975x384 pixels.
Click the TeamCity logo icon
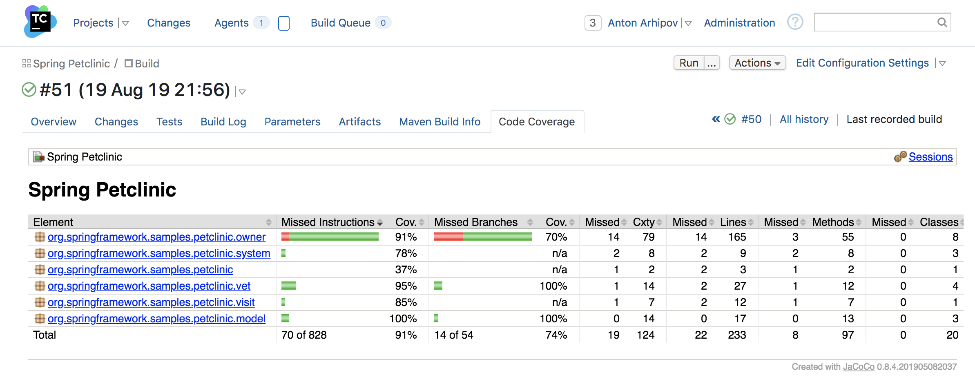click(x=40, y=22)
